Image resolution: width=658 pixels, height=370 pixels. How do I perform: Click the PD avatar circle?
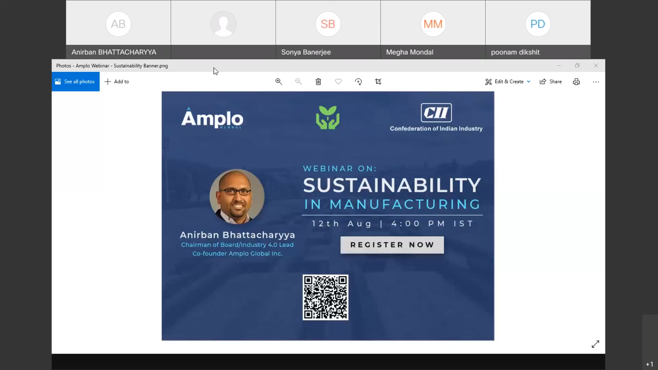click(x=538, y=24)
